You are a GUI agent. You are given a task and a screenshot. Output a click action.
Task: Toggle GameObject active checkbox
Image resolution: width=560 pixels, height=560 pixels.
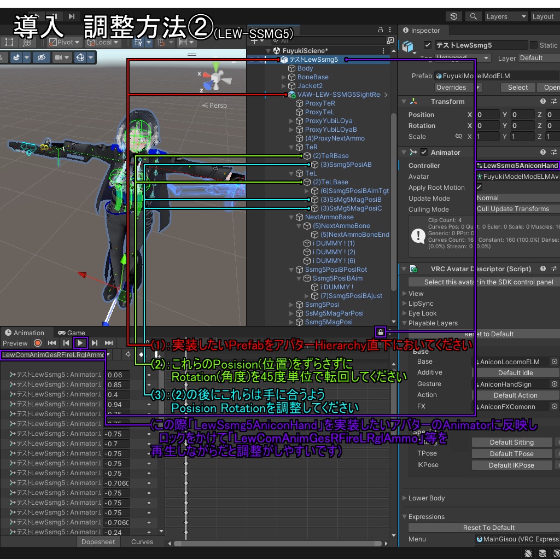427,45
